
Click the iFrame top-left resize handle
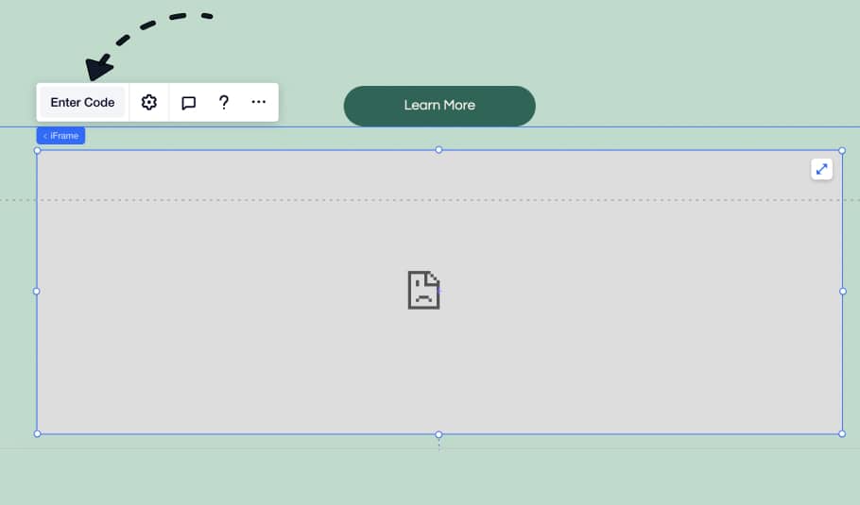[x=37, y=150]
